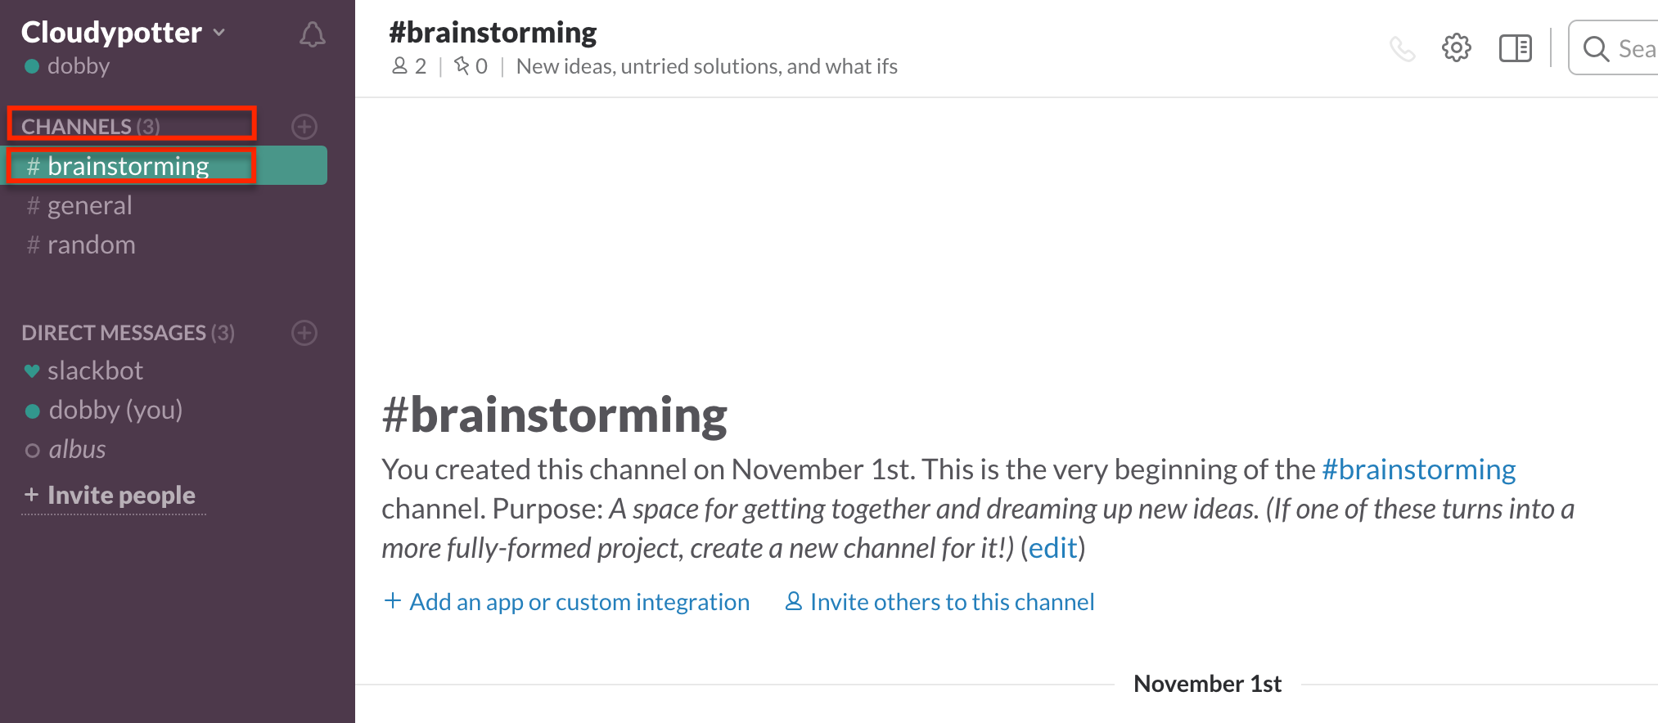Add a new channel with plus icon
Screen dimensions: 1658x723
[304, 127]
